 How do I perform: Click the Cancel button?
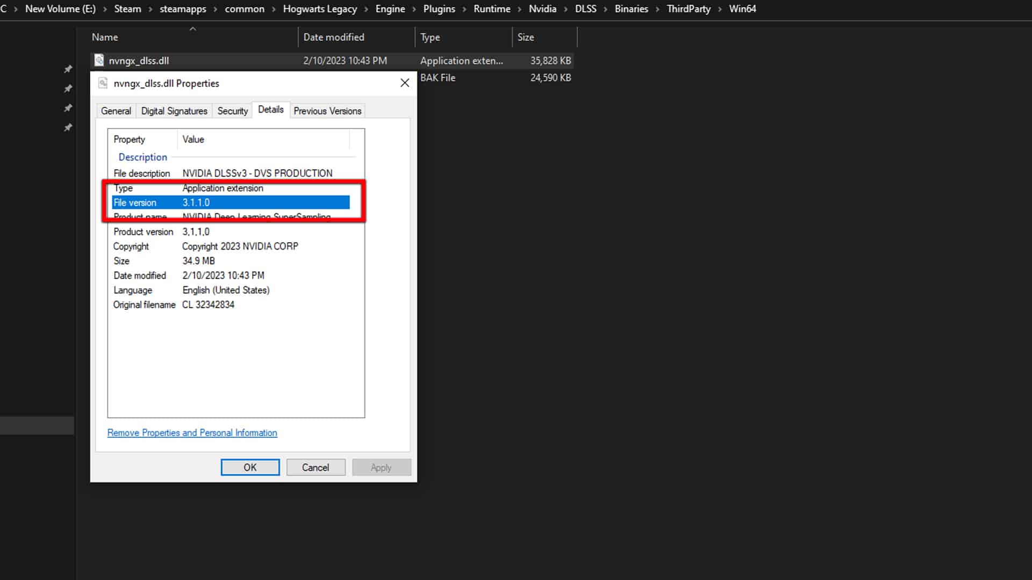pos(316,467)
